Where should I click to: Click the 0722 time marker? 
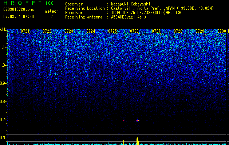coord(47,31)
